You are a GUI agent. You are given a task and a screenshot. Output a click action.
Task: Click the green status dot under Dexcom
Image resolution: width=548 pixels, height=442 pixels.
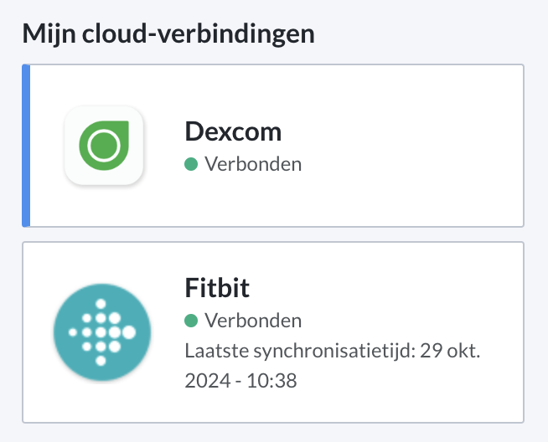191,164
